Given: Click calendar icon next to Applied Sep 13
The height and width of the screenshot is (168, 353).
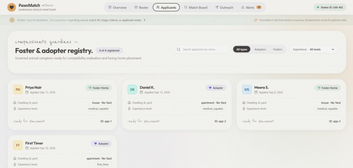Looking at the screenshot, I should click(141, 92).
